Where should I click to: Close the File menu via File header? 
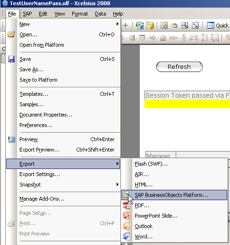click(12, 14)
